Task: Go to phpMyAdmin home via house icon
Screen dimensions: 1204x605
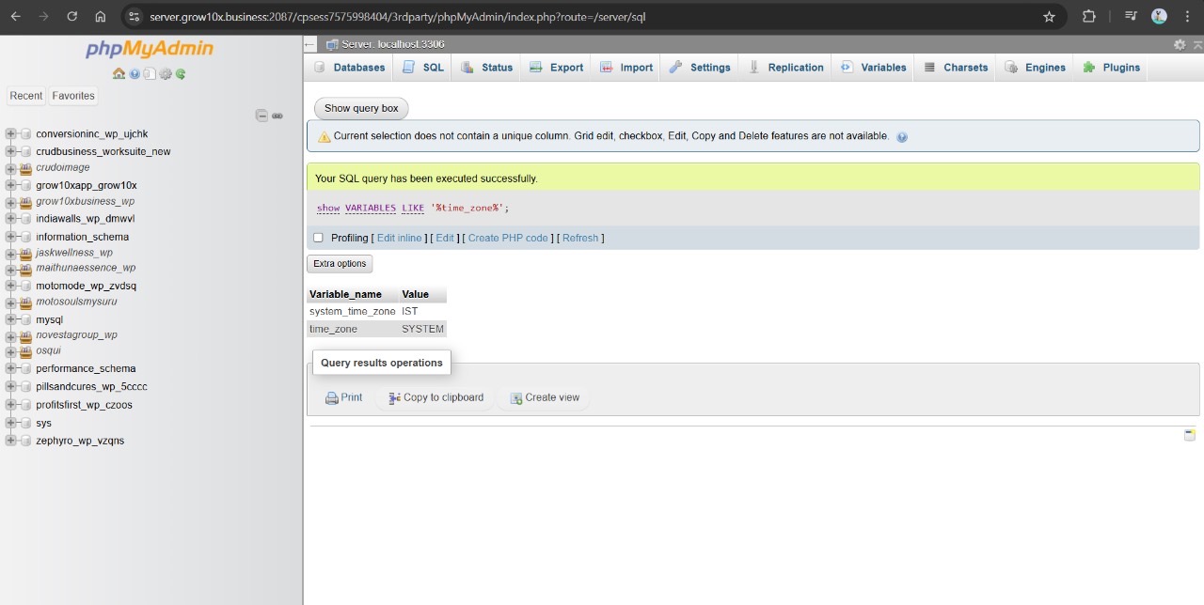Action: pyautogui.click(x=119, y=73)
